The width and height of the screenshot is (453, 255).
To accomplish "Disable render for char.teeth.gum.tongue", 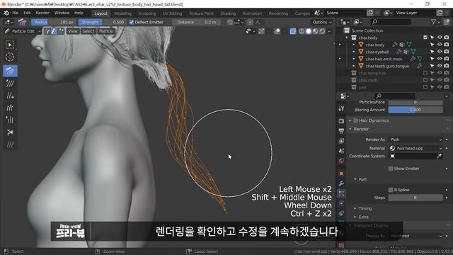I will 447,66.
